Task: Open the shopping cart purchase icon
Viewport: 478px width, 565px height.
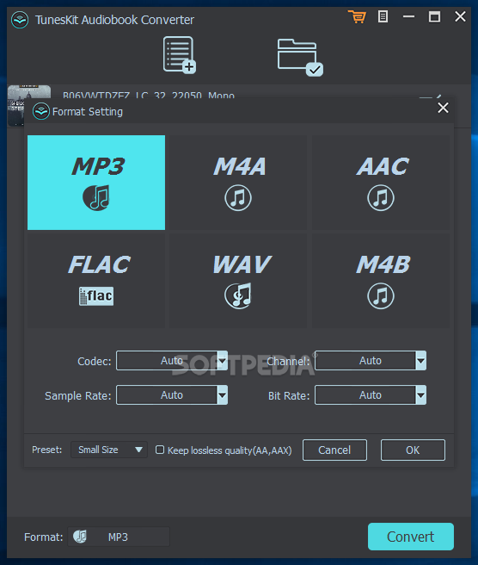Action: pos(357,16)
